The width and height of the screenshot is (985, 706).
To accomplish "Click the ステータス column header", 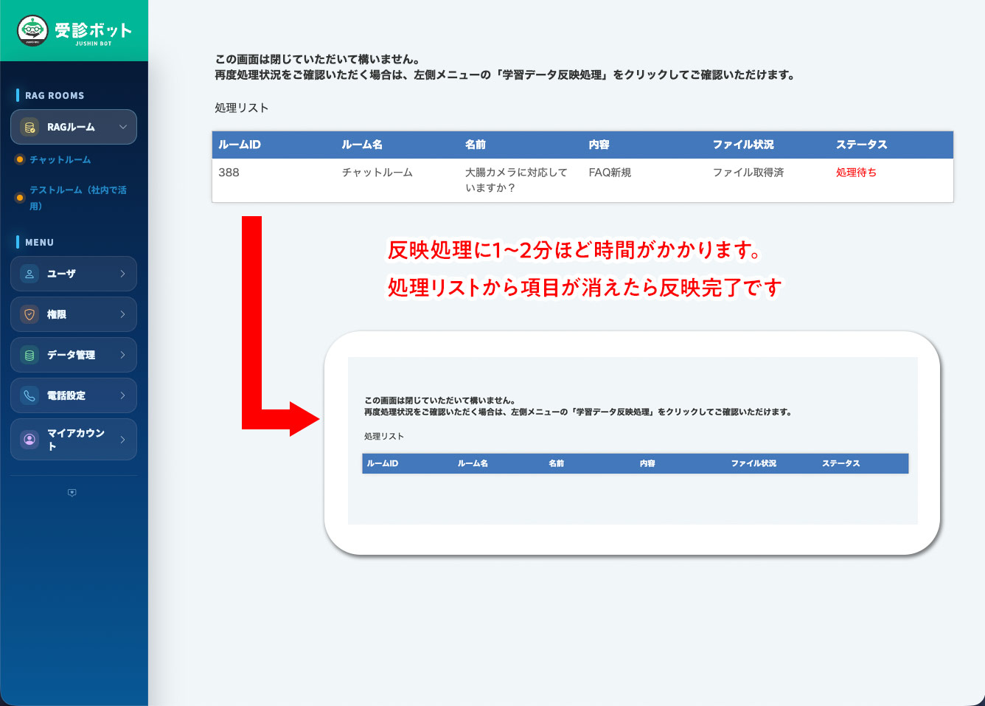I will point(861,145).
